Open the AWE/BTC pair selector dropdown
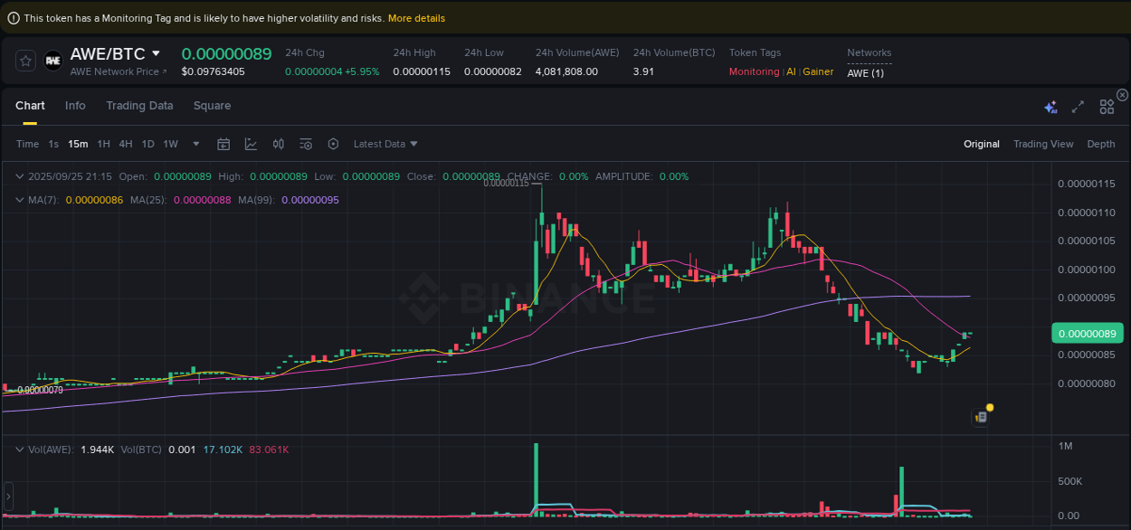The height and width of the screenshot is (530, 1131). tap(154, 53)
